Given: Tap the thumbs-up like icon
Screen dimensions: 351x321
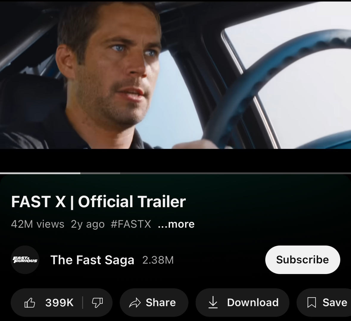Looking at the screenshot, I should click(30, 303).
